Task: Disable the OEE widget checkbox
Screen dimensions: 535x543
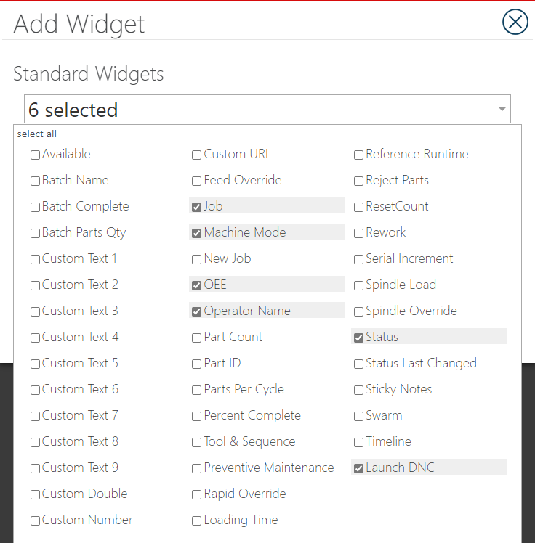Action: click(196, 286)
